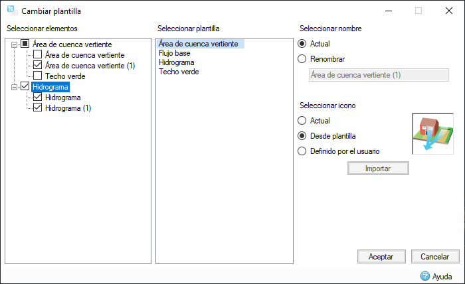The height and width of the screenshot is (284, 465).
Task: Click the blue Ayuda help icon
Action: [424, 276]
